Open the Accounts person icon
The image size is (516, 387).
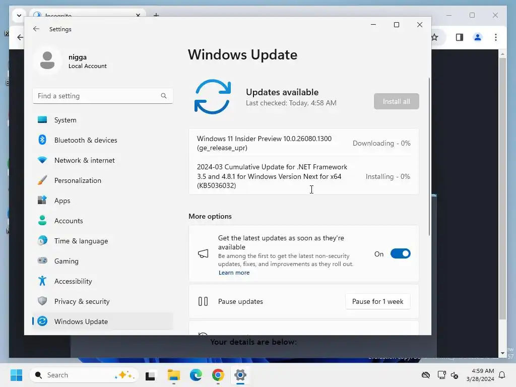pos(42,221)
